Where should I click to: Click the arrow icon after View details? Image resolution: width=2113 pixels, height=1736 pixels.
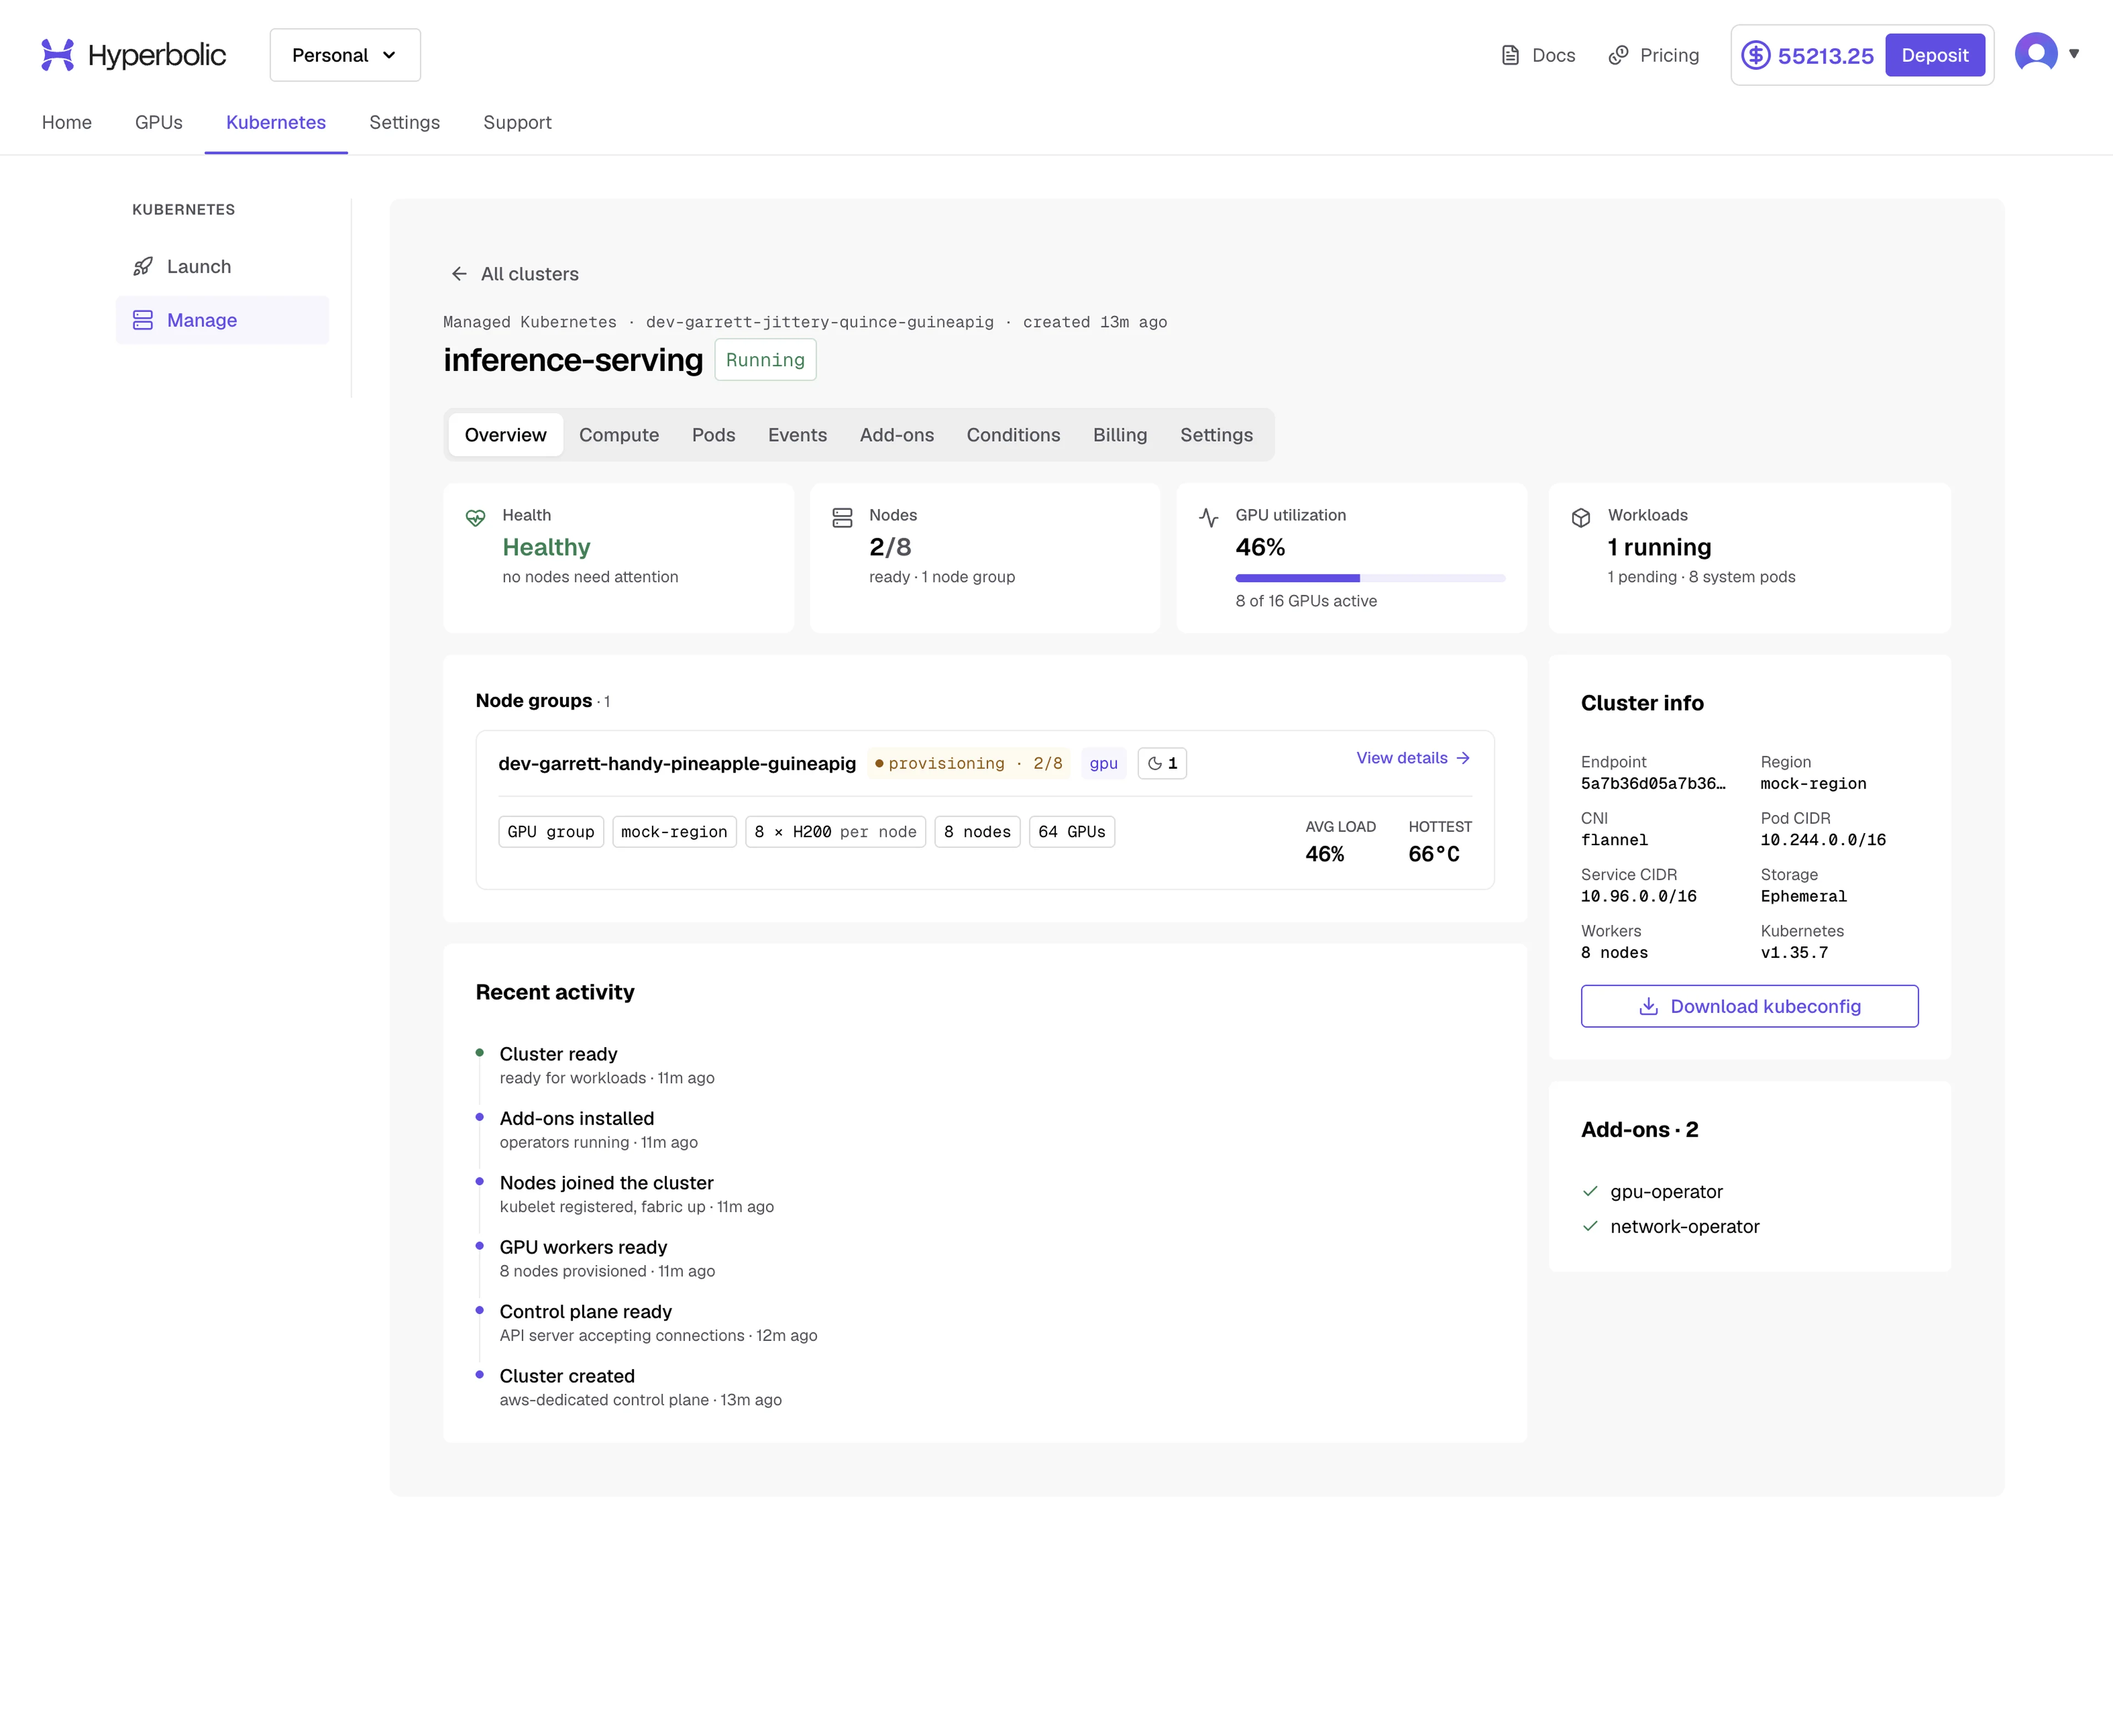click(1463, 758)
